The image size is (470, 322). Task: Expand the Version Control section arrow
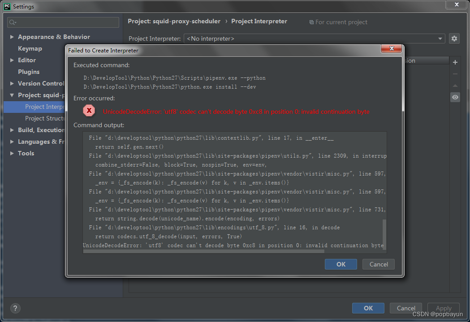tap(12, 84)
